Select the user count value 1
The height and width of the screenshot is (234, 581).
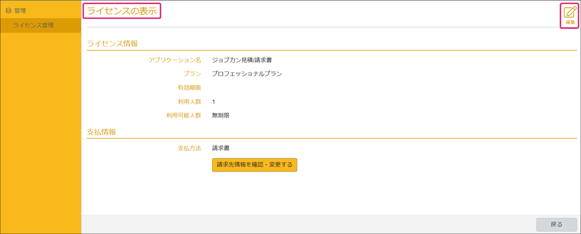click(x=214, y=102)
